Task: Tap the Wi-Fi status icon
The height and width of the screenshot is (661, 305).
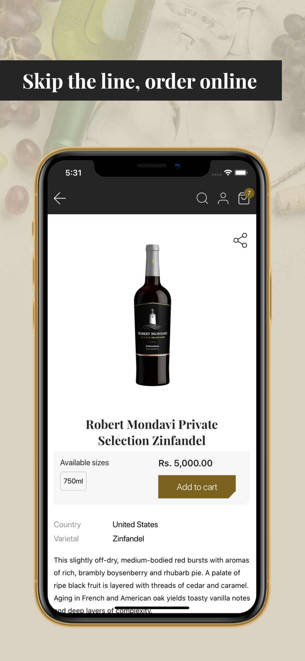Action: [x=228, y=173]
